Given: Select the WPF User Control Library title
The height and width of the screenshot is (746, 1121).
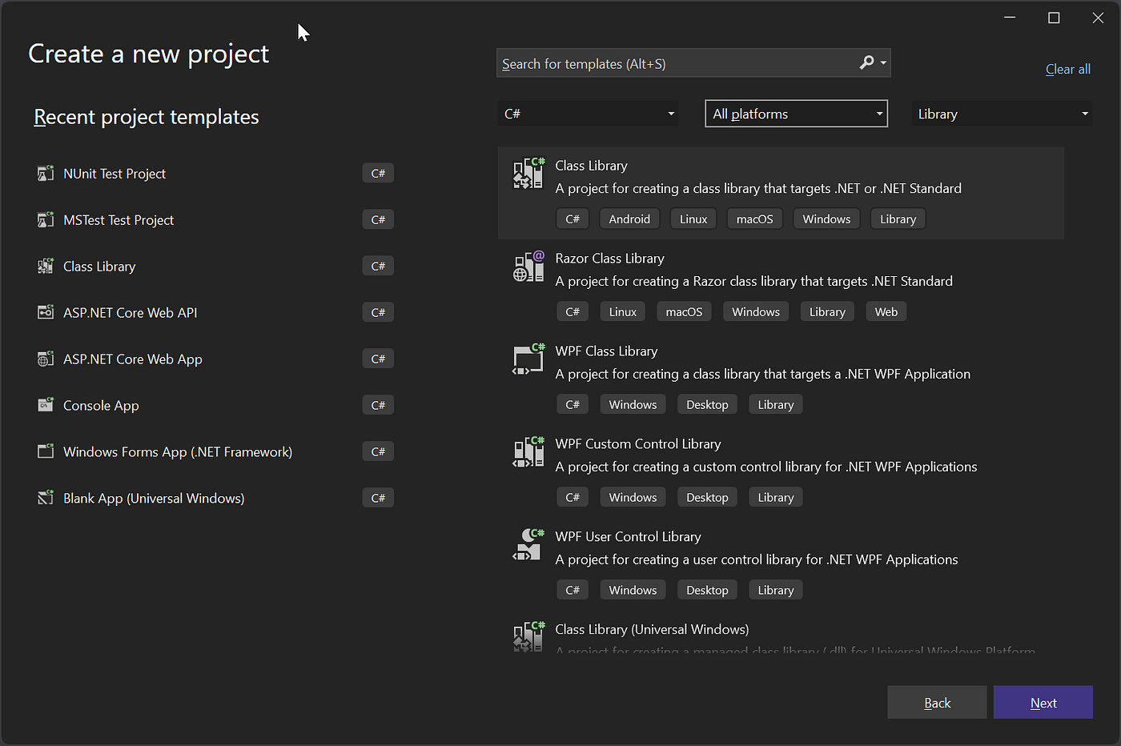Looking at the screenshot, I should [628, 536].
